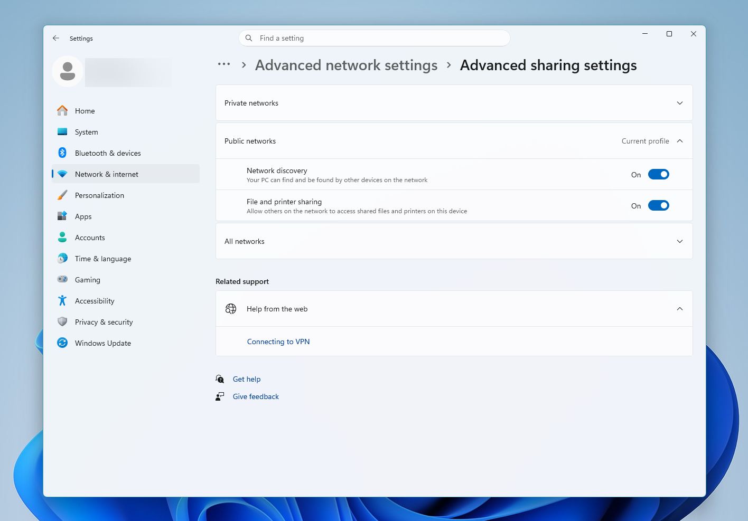748x521 pixels.
Task: Open Accounts settings label
Action: (90, 238)
